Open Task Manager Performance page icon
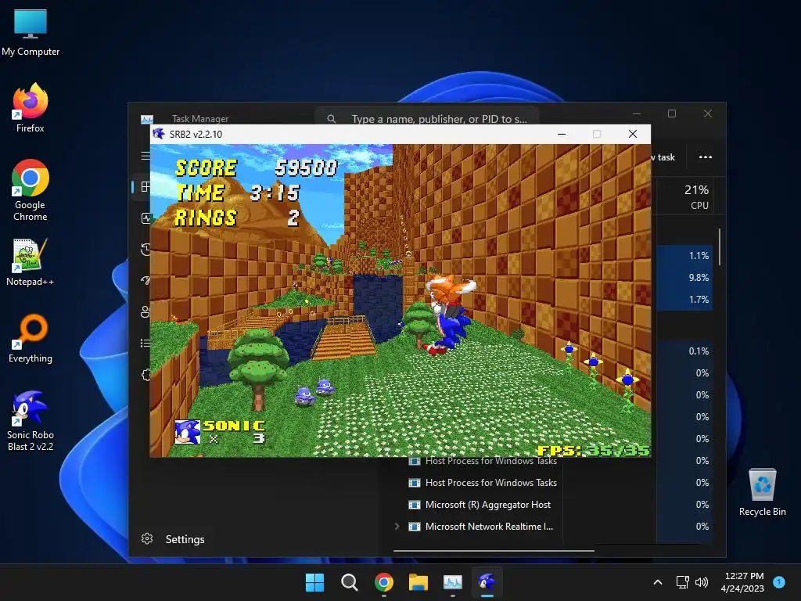 (145, 218)
